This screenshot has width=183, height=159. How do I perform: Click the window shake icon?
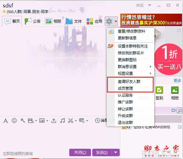tap(31, 120)
